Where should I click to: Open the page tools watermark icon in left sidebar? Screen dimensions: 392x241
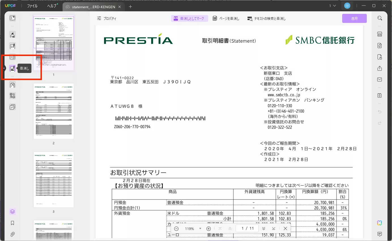(12, 107)
